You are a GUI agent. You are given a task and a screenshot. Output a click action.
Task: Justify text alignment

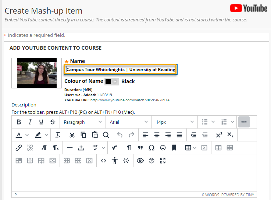(x=179, y=135)
